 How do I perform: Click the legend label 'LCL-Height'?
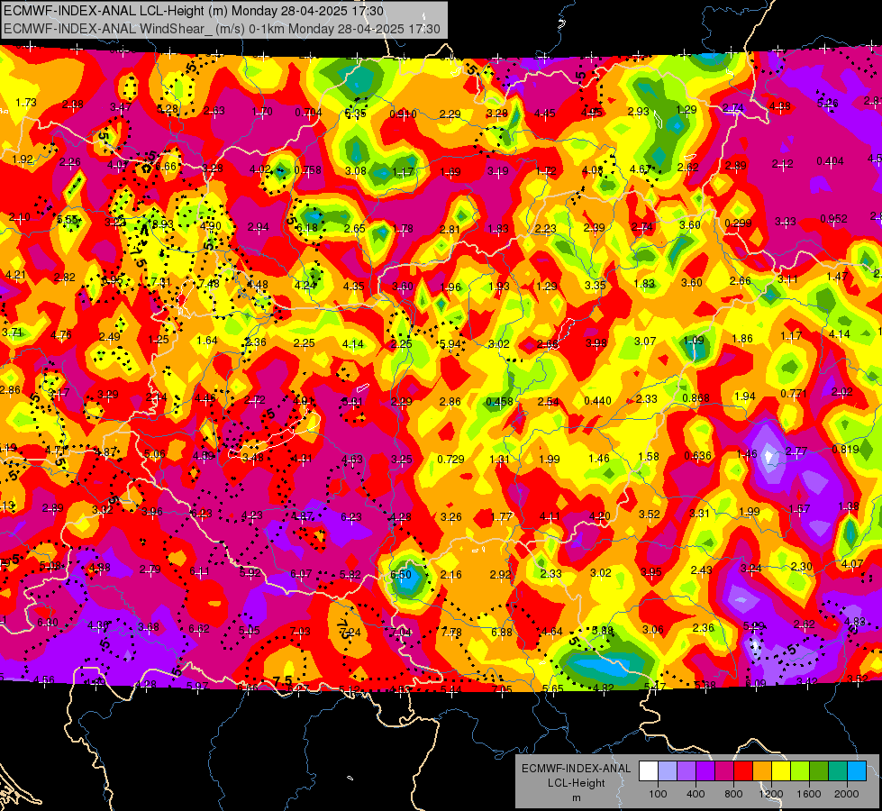tap(577, 783)
